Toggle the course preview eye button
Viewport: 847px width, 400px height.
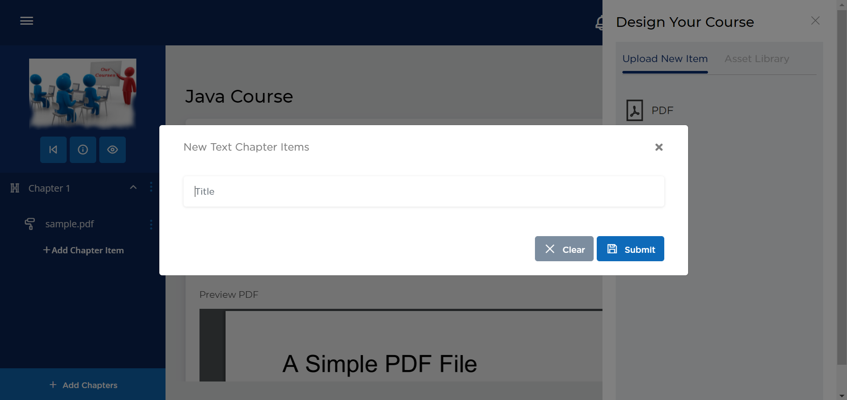pos(113,150)
